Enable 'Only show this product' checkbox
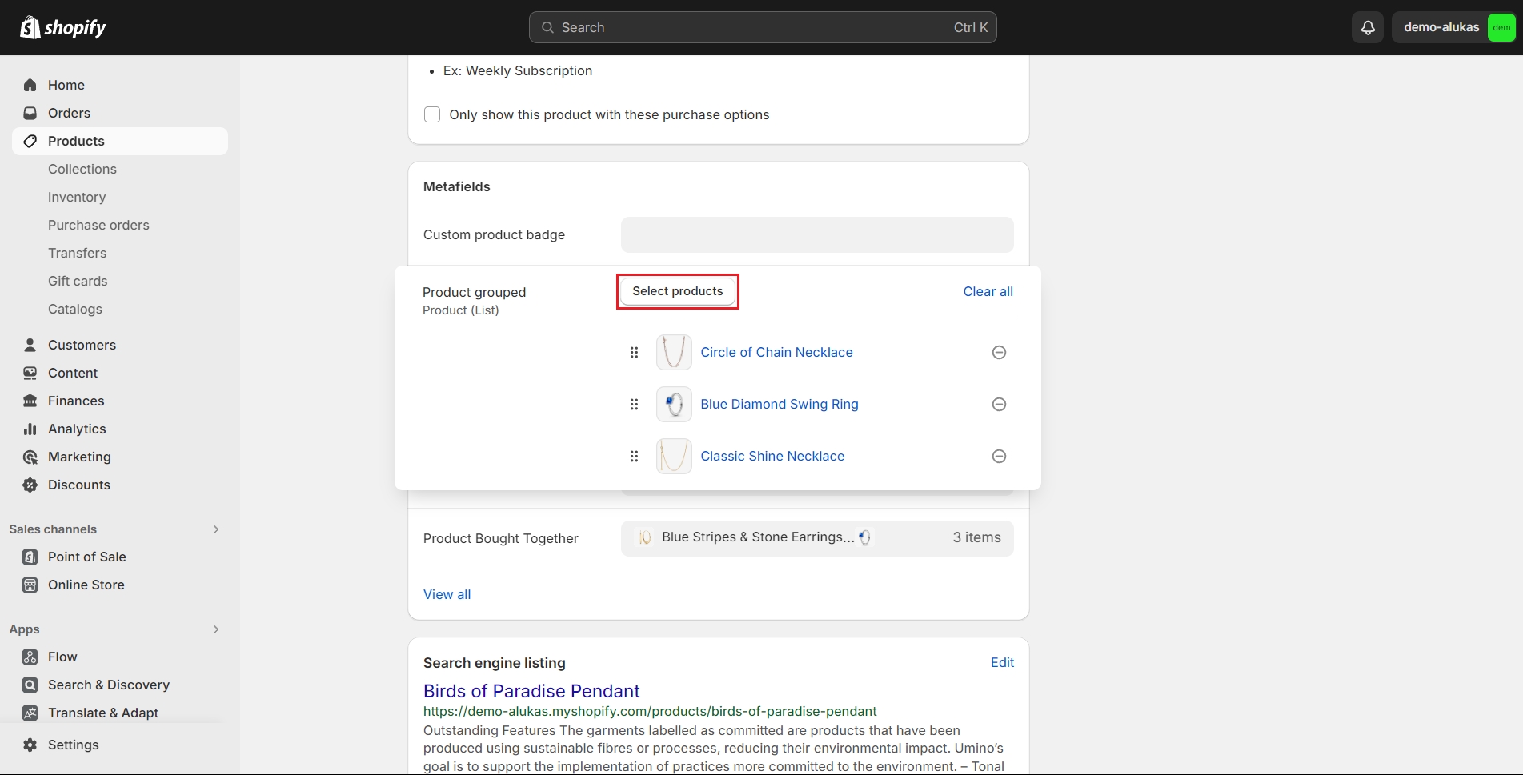1523x775 pixels. 432,114
